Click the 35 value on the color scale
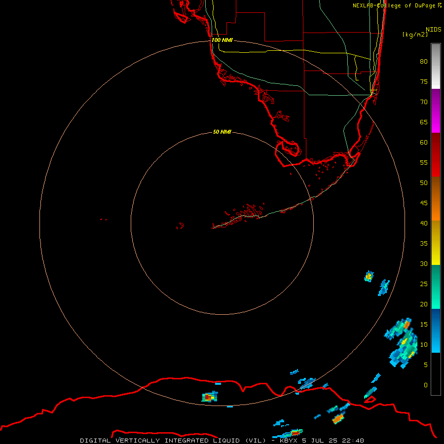Image resolution: width=444 pixels, height=444 pixels. [x=424, y=244]
